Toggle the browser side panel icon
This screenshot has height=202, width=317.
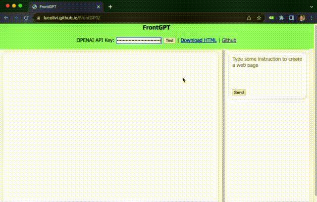pos(291,18)
